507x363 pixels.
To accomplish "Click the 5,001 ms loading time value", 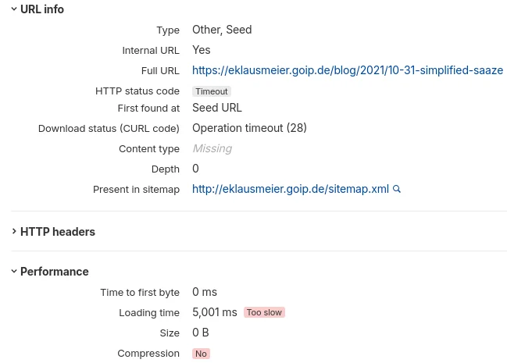I will coord(215,312).
